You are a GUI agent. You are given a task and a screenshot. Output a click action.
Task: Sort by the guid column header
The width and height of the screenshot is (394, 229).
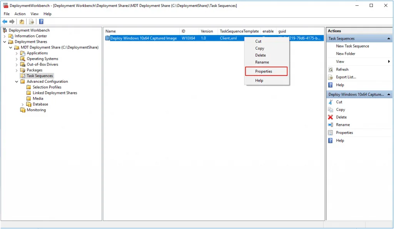click(300, 31)
